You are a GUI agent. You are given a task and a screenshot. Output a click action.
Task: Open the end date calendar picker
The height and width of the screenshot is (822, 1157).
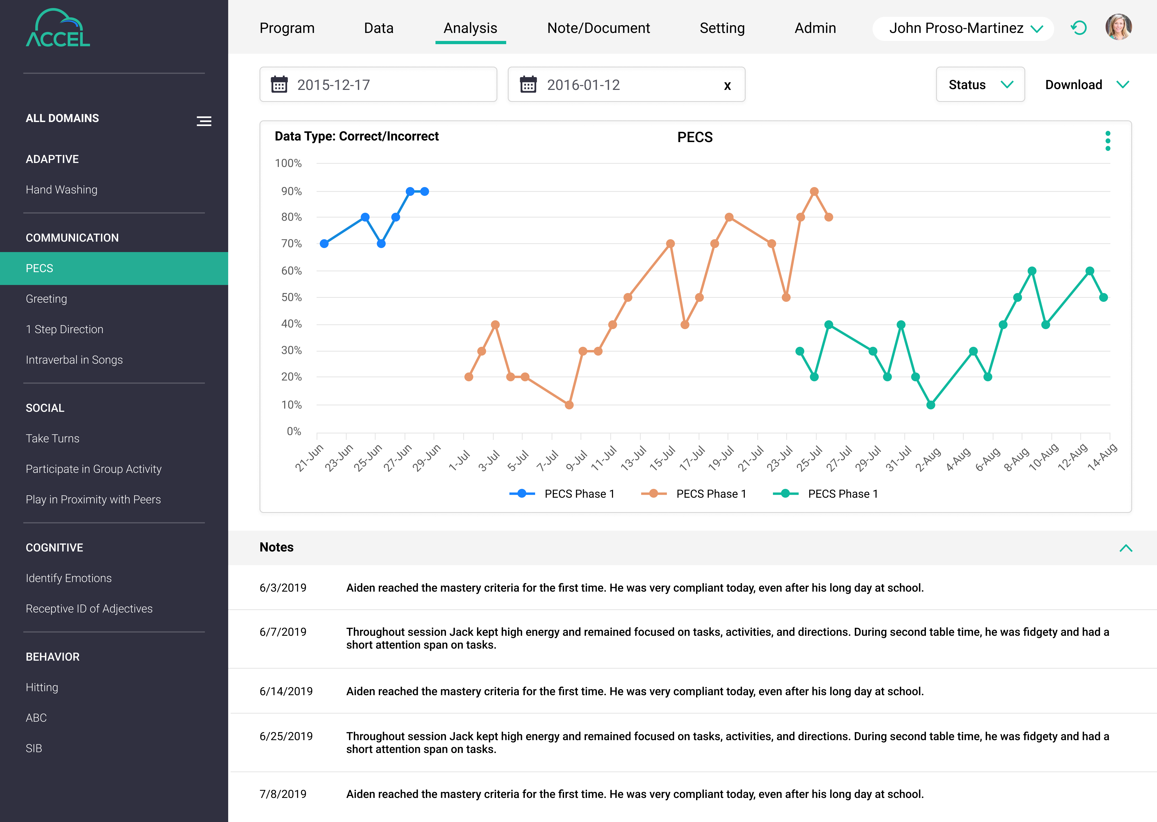[x=529, y=85]
